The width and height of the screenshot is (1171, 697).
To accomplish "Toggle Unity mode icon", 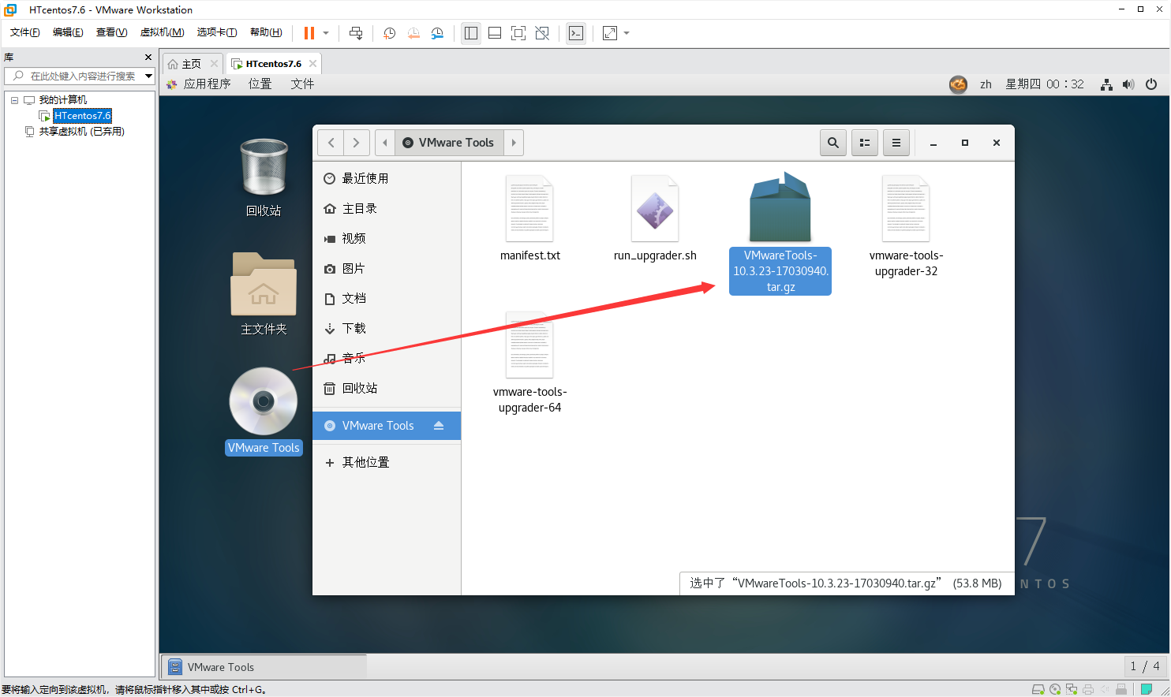I will coord(542,33).
